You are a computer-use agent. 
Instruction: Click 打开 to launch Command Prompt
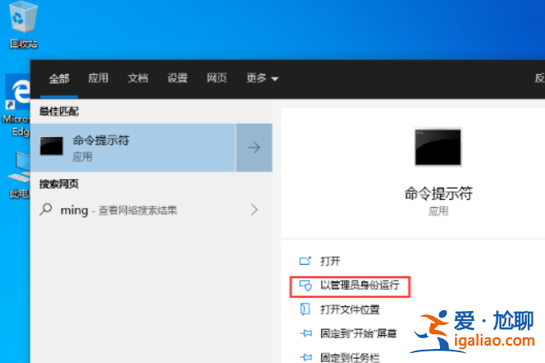coord(329,262)
